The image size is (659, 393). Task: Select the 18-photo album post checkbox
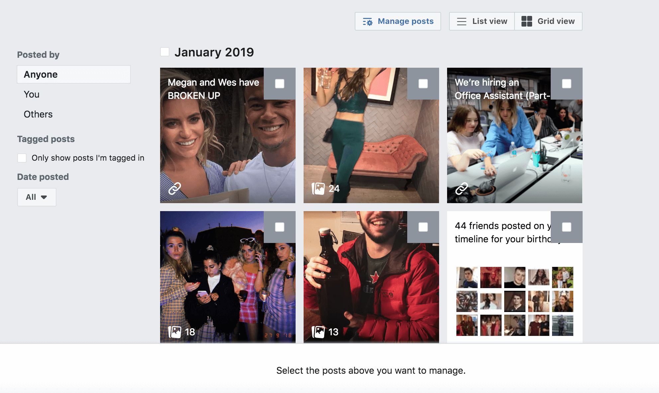[x=280, y=227]
